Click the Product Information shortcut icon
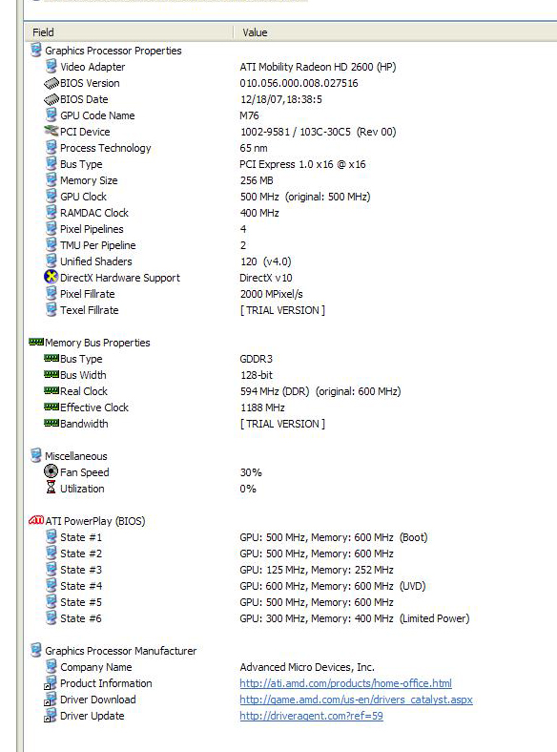This screenshot has height=752, width=557. [51, 683]
